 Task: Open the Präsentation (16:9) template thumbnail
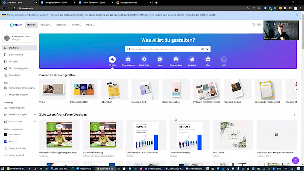(x=84, y=89)
